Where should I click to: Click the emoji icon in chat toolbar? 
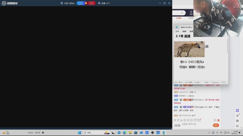click(x=175, y=120)
